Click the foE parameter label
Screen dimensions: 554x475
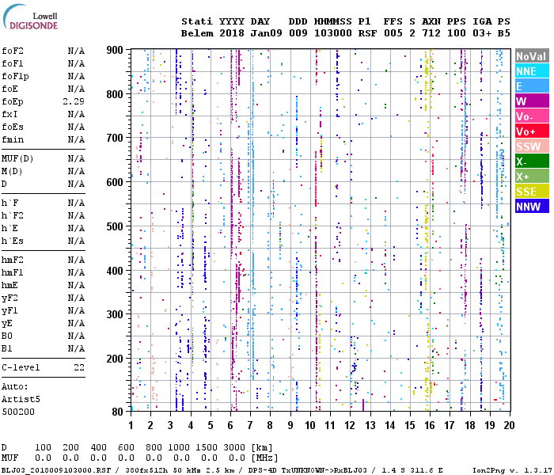[9, 89]
